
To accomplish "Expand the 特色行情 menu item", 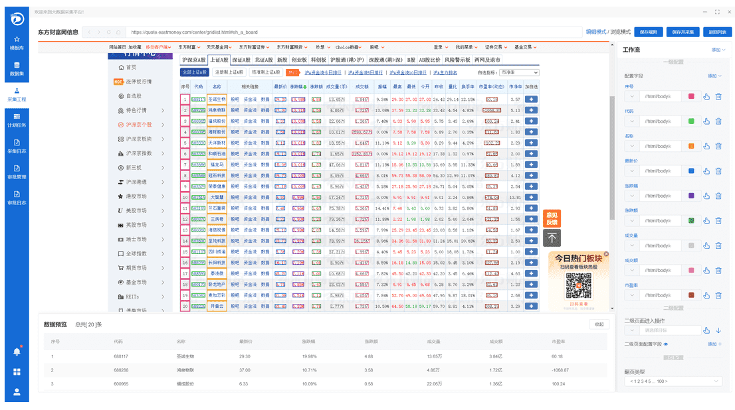I will [x=141, y=110].
